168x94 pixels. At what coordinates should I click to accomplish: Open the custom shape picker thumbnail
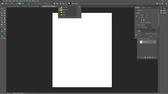point(69,3)
